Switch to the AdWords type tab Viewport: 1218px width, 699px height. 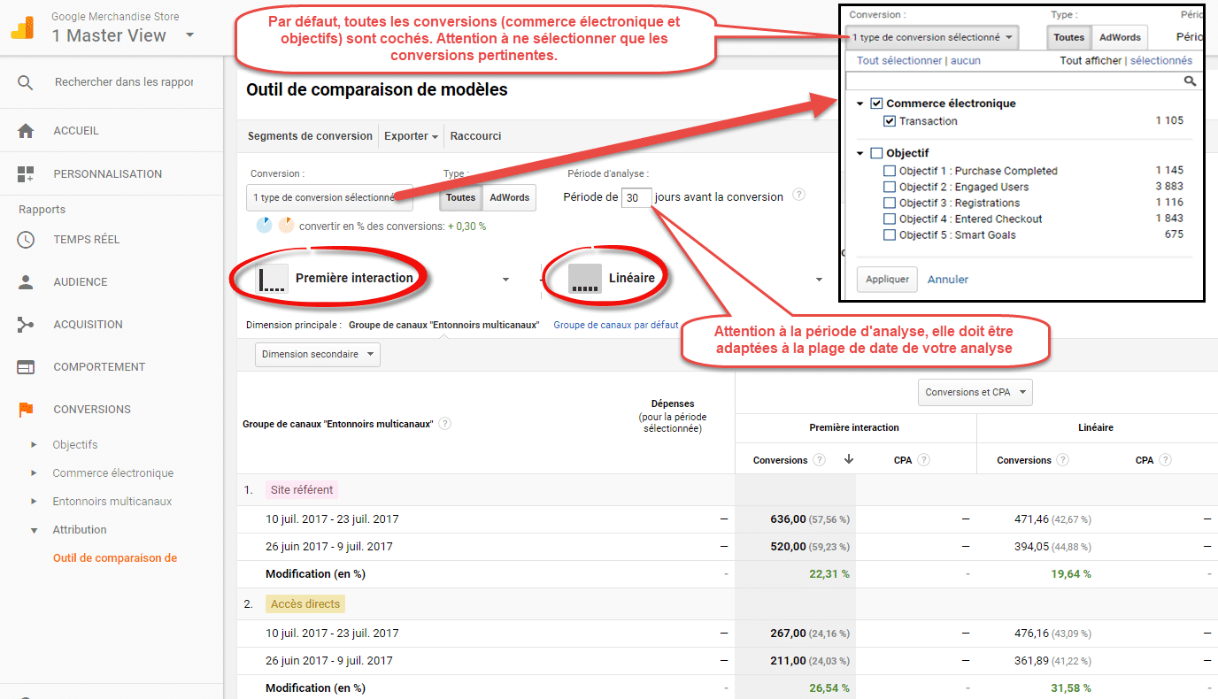click(x=509, y=197)
